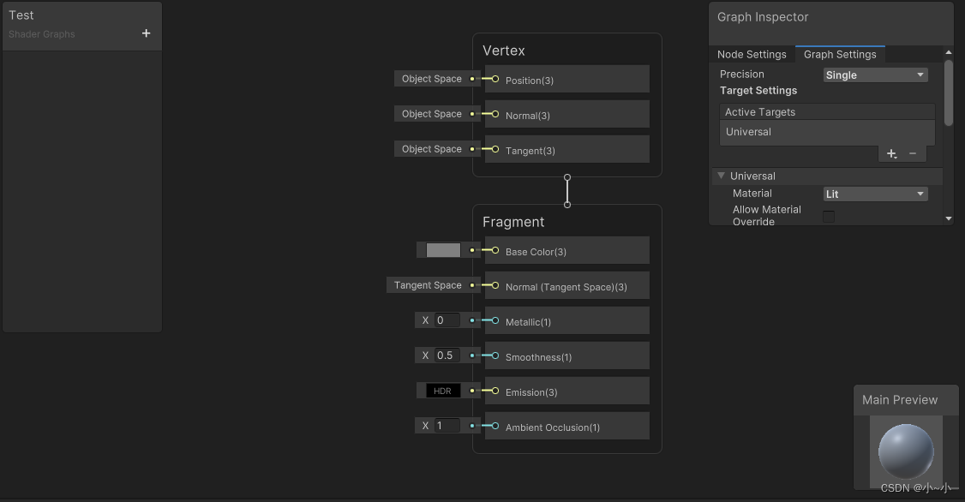
Task: Click the Base Color swatch
Action: 445,249
